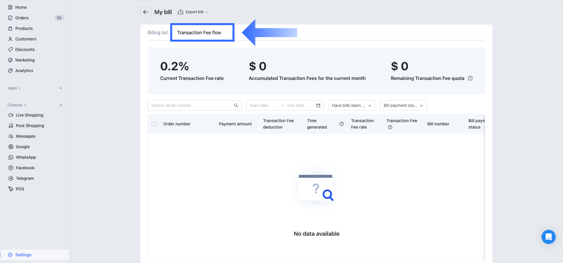Expand the Channels section chevron
This screenshot has width=563, height=263.
point(25,105)
